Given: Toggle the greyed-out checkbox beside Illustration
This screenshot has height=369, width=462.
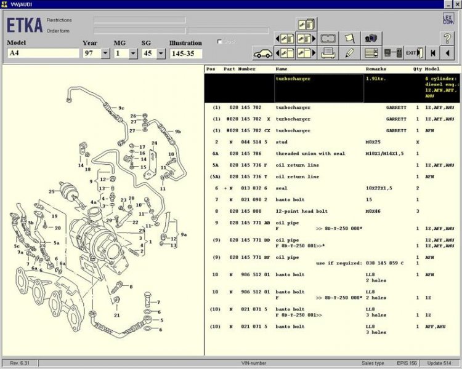Looking at the screenshot, I should pyautogui.click(x=220, y=42).
